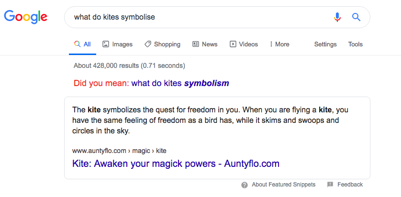
Task: Click the Videos tab play icon
Action: pyautogui.click(x=233, y=44)
